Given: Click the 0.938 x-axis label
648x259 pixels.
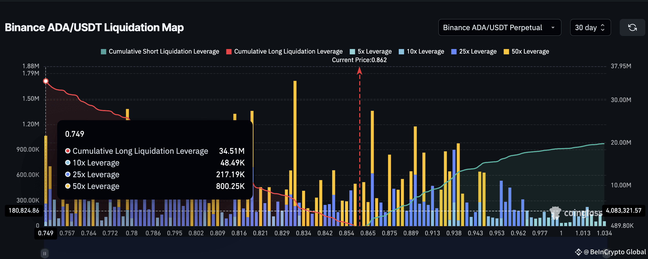Looking at the screenshot, I should pos(454,233).
